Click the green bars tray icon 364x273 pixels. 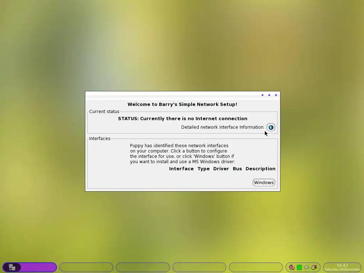(x=299, y=267)
